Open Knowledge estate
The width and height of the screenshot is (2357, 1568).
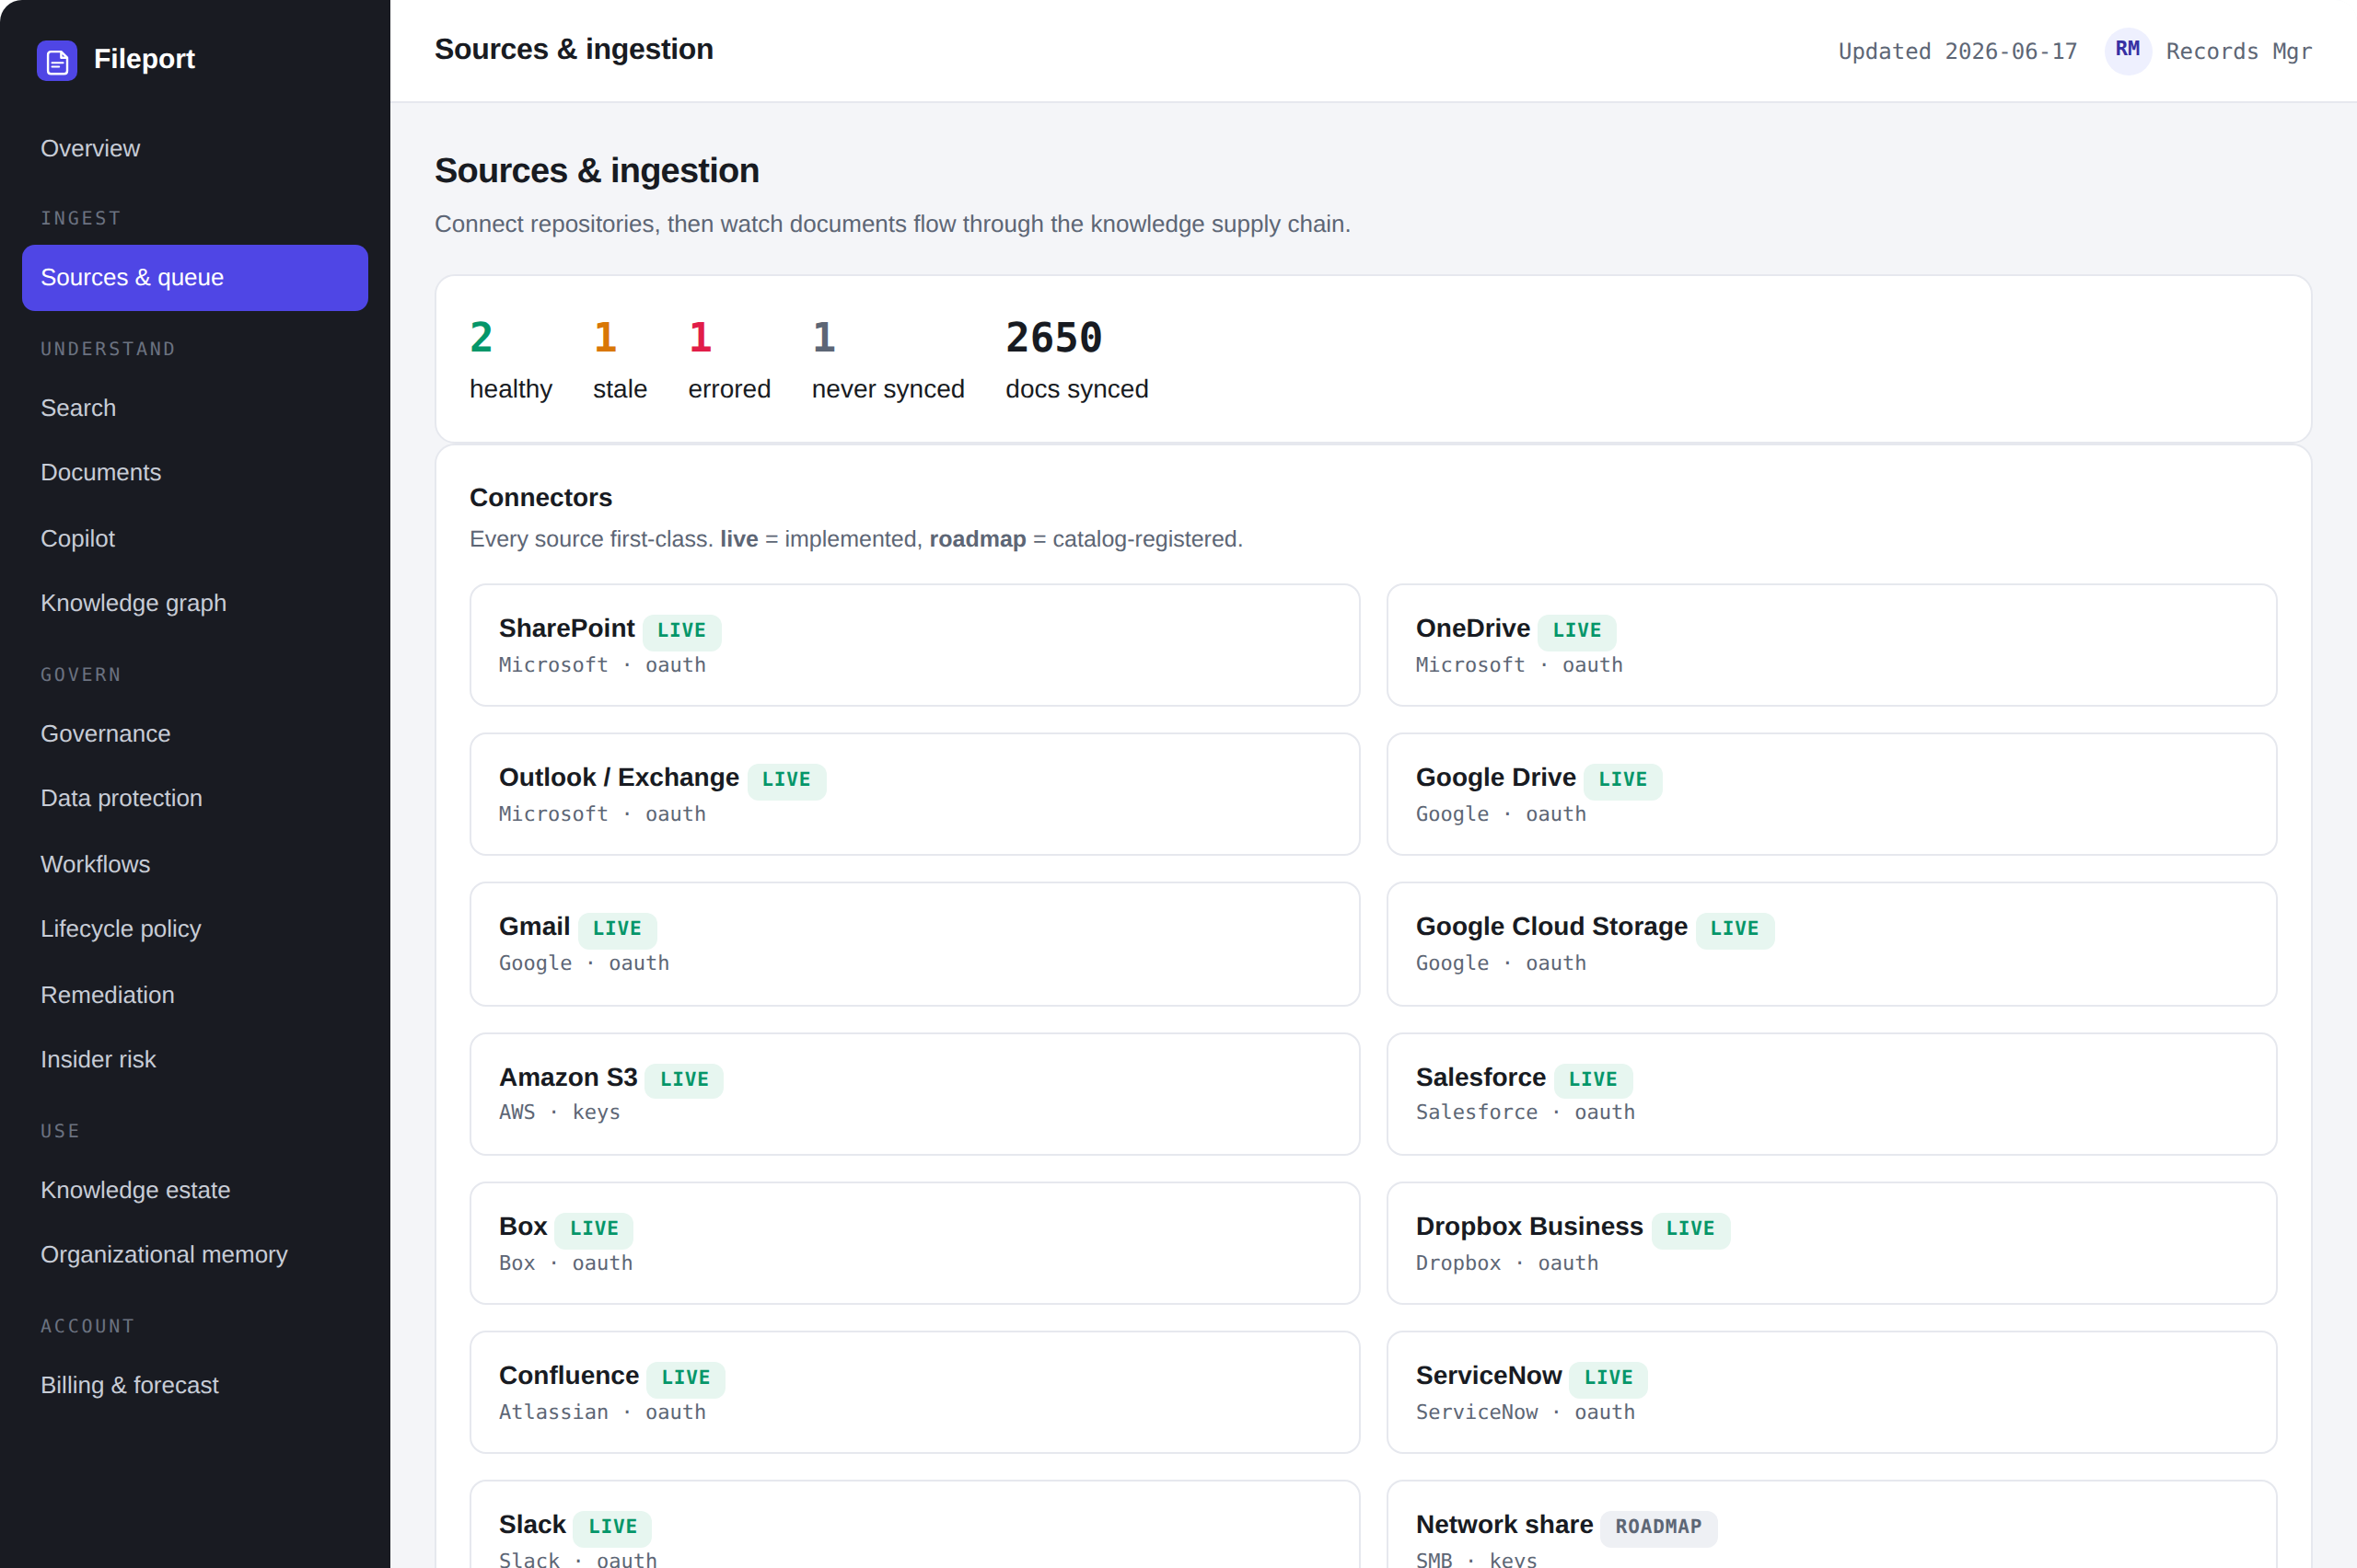195,1190
